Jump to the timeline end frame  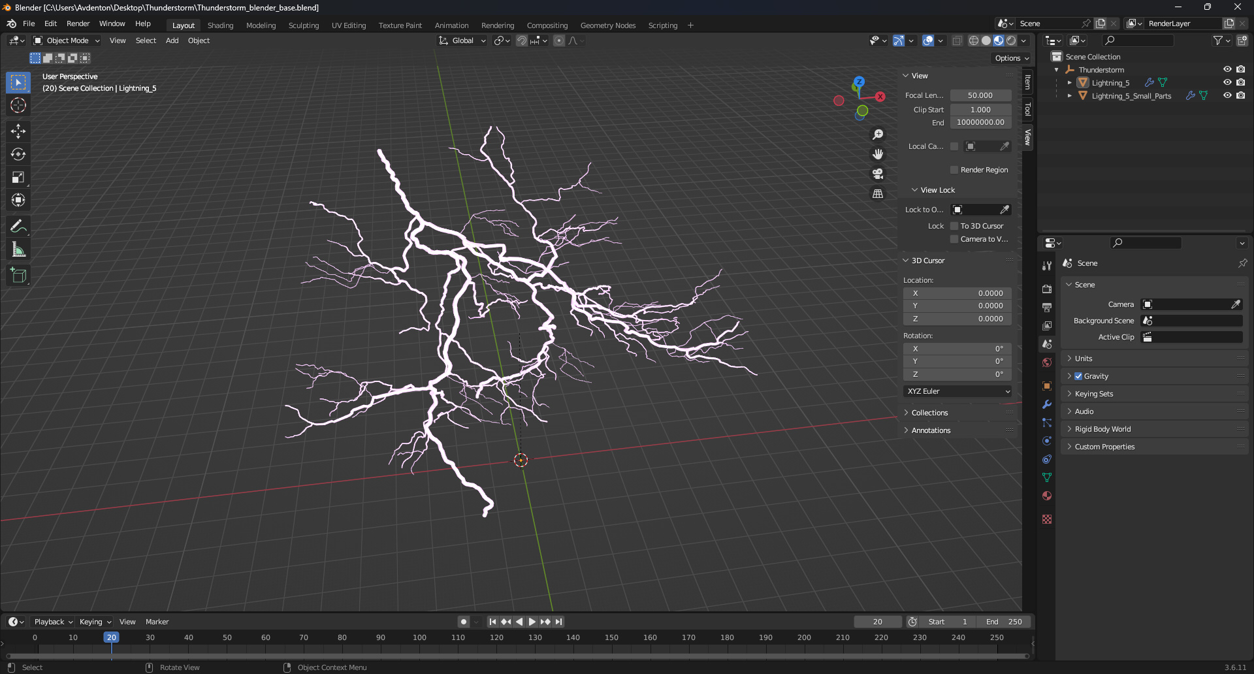coord(558,622)
